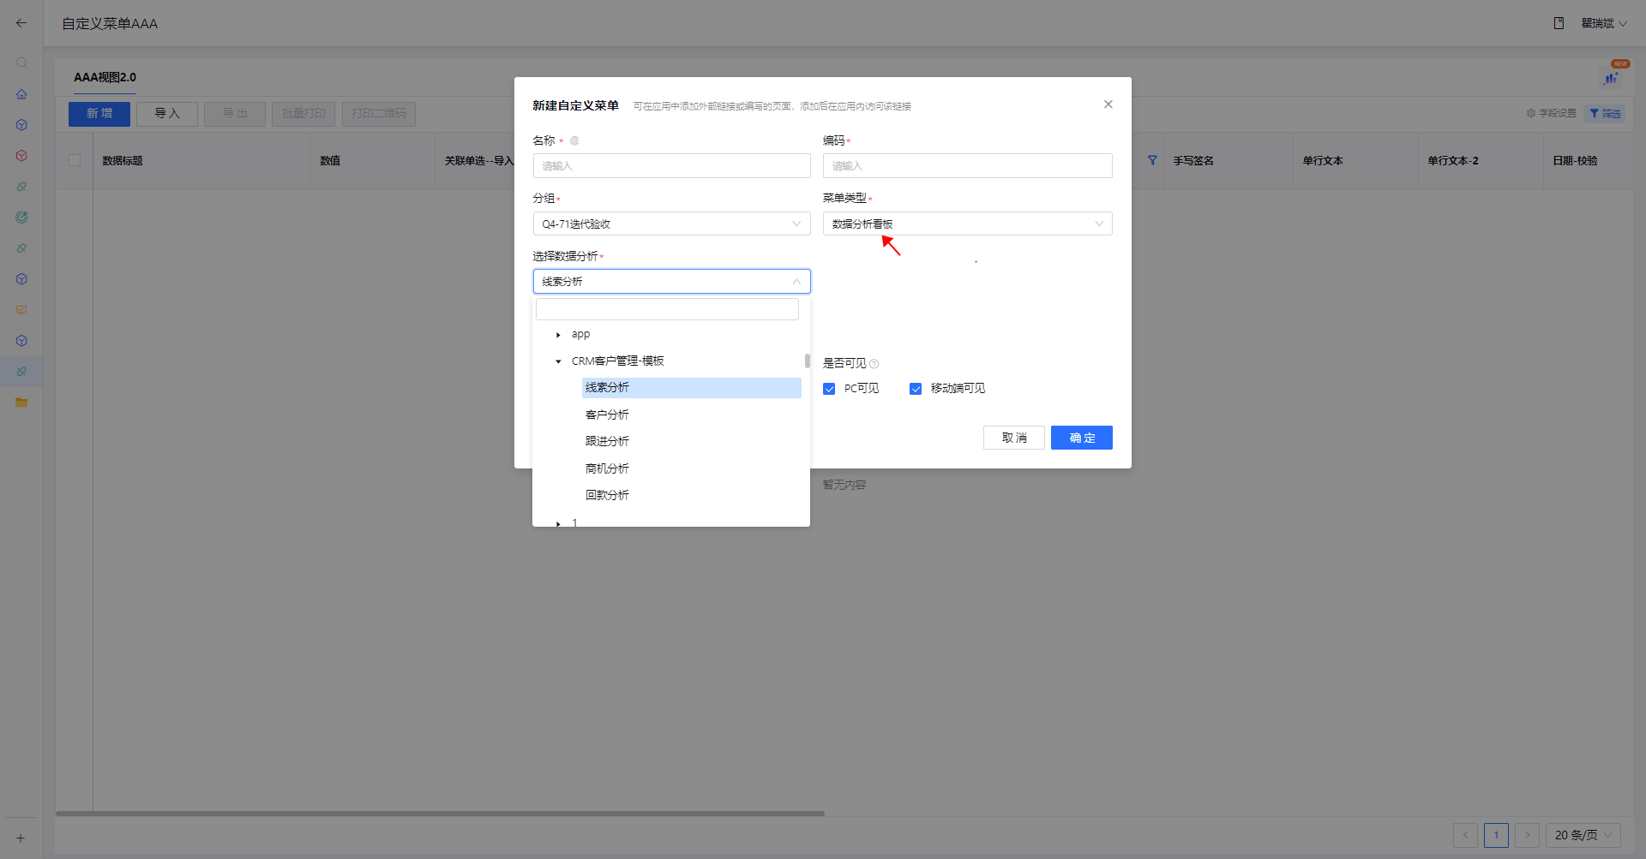Collapse the 选择数据分析 dropdown showing 线索分析
Image resolution: width=1646 pixels, height=859 pixels.
coord(671,281)
